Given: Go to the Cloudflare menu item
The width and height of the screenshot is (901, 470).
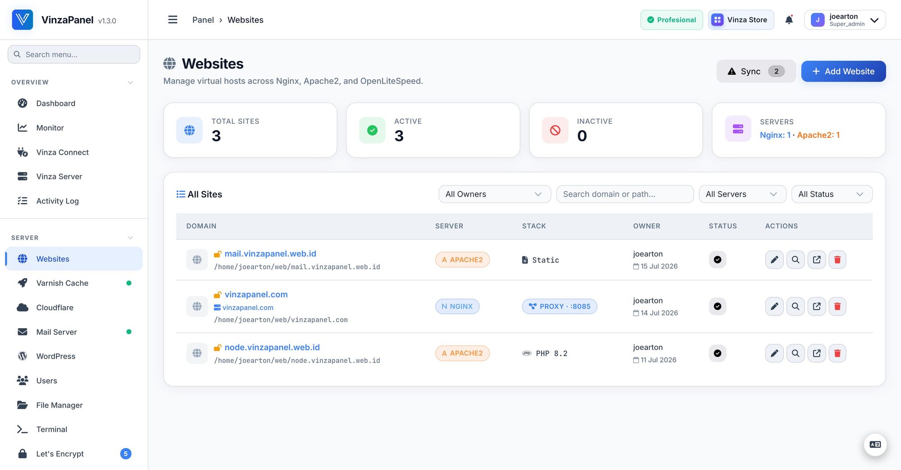Looking at the screenshot, I should point(74,307).
